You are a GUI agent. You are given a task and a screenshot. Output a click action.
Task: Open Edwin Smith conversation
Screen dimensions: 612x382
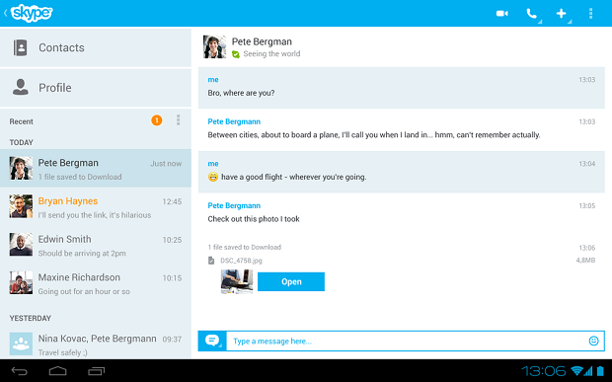pos(96,245)
